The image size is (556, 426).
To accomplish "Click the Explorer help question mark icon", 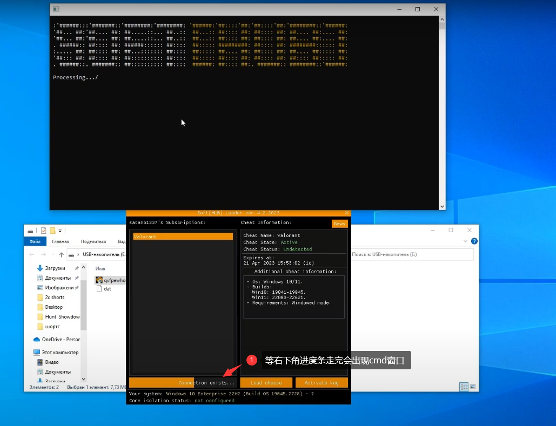I will [x=474, y=241].
